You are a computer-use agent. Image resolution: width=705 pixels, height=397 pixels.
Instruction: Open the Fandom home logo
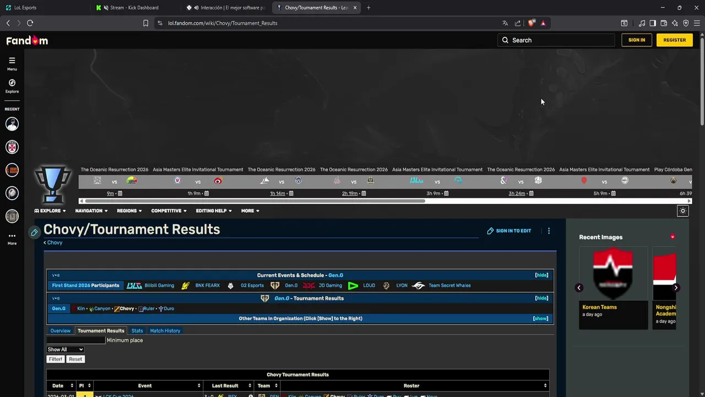(27, 41)
